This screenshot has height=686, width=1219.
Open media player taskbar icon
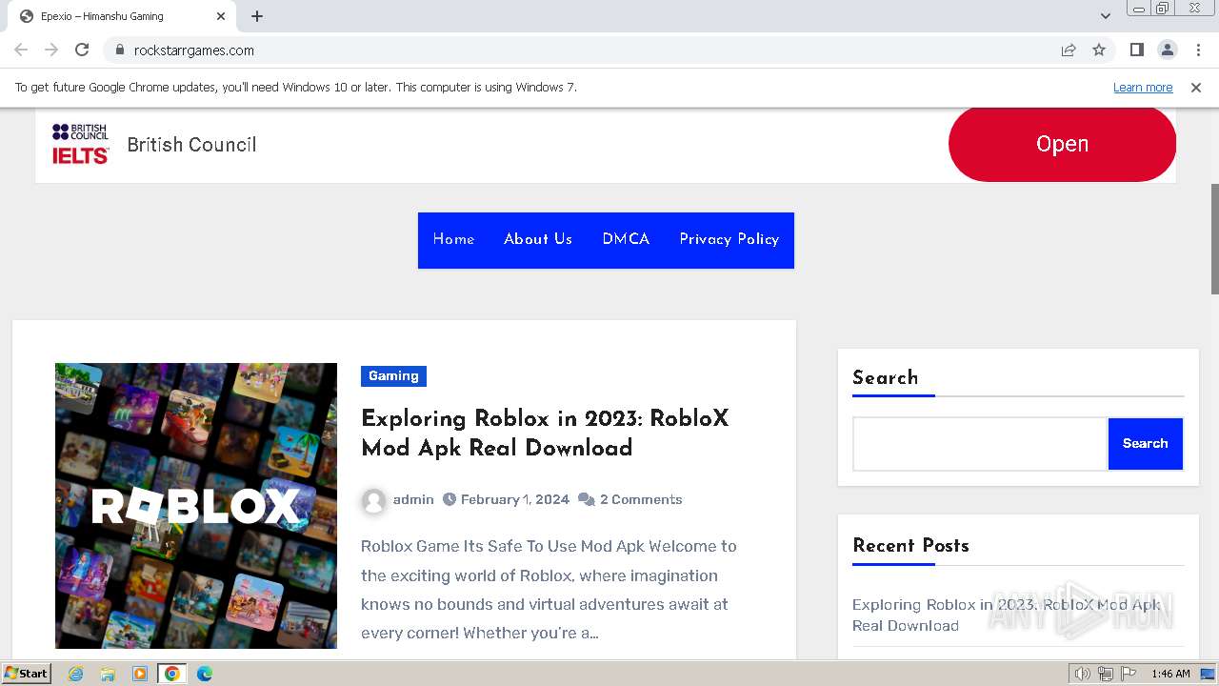[140, 674]
